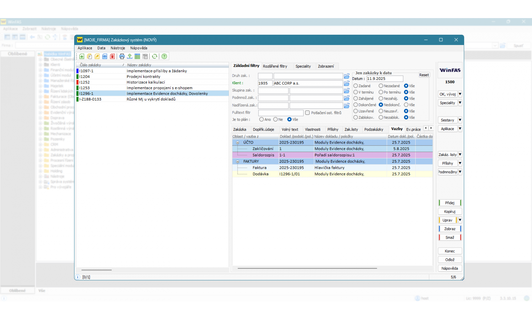Viewport: 532px width, 319px height.
Task: Click the blue eye view record icon
Action: (105, 56)
